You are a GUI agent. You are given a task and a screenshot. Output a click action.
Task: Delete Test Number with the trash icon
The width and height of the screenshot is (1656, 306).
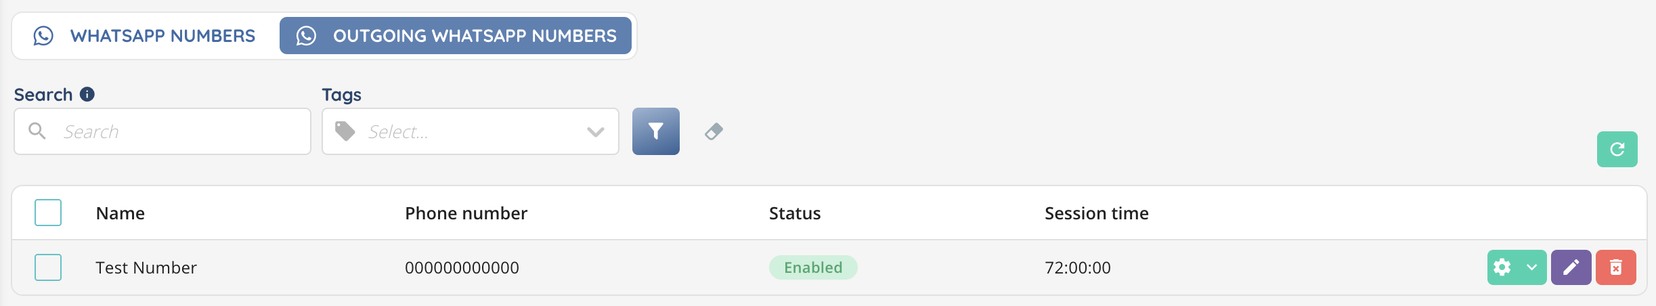1615,267
